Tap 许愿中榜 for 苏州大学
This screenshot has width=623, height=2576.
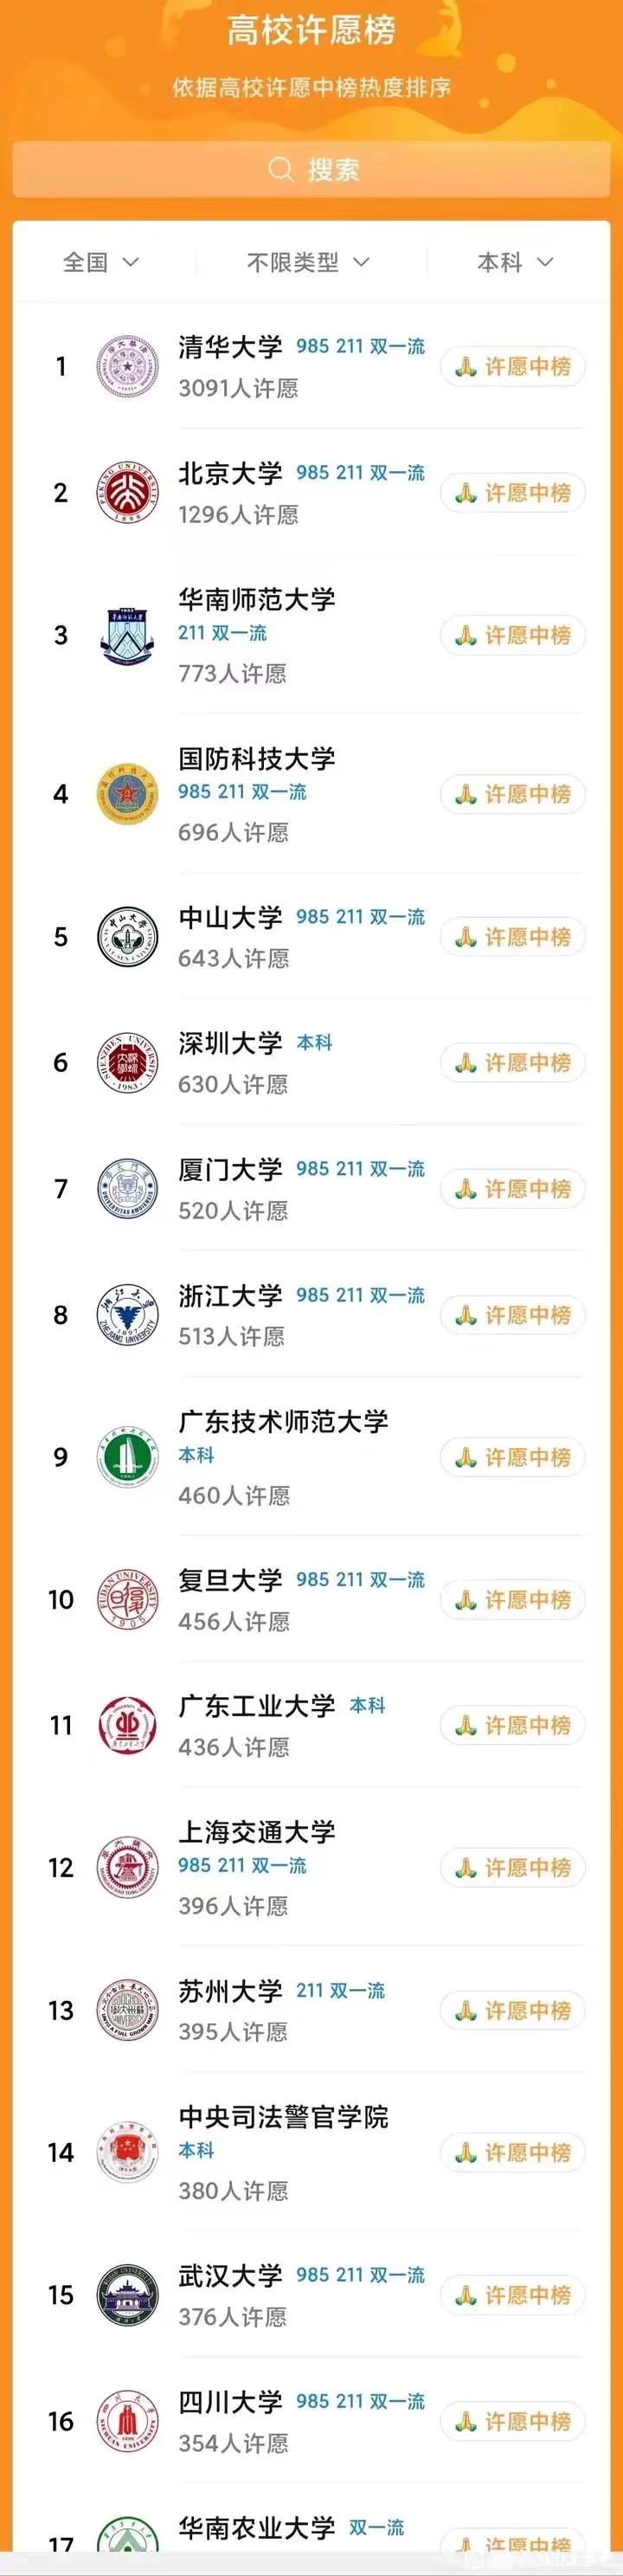(512, 2011)
